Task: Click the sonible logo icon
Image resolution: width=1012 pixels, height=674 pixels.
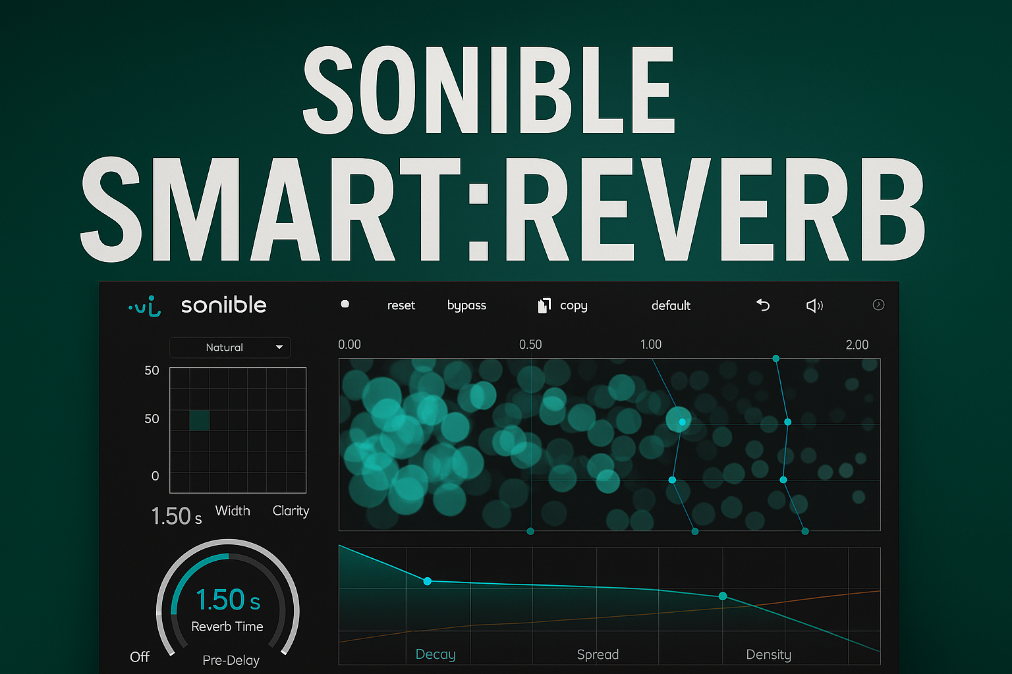Action: coord(145,306)
